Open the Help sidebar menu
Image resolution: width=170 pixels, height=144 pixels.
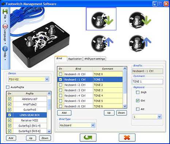[x=5, y=54]
